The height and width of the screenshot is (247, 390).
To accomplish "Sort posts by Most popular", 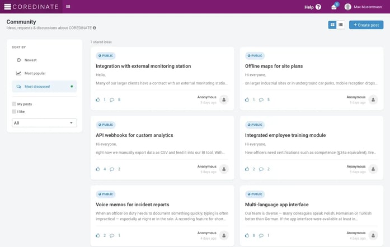I will [x=44, y=73].
